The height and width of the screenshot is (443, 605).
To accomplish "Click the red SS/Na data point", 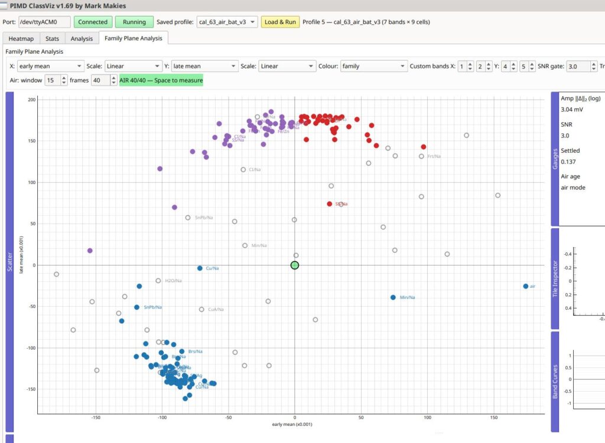I will click(x=329, y=204).
